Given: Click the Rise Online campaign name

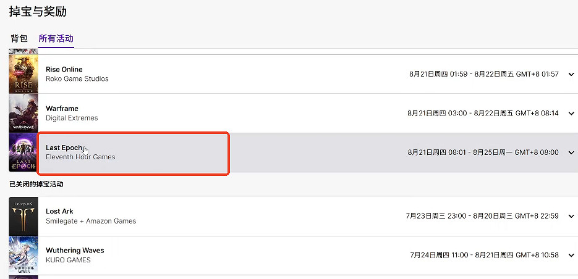Looking at the screenshot, I should click(x=64, y=69).
